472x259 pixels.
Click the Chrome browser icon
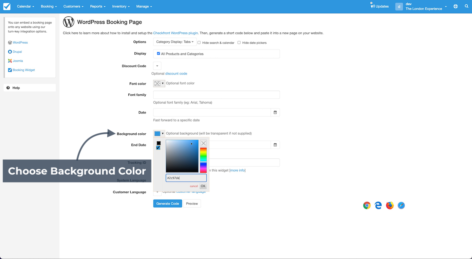[367, 206]
